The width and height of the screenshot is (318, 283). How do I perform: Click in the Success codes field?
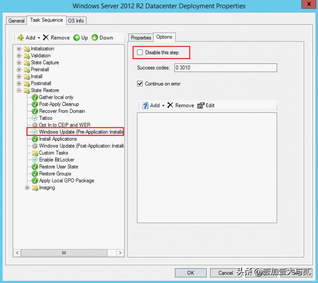226,67
